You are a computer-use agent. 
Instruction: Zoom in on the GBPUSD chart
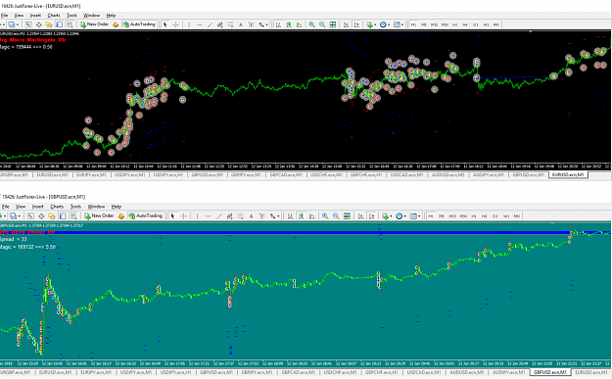tap(325, 215)
